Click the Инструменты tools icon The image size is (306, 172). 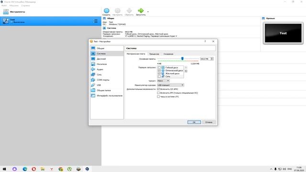pyautogui.click(x=6, y=11)
